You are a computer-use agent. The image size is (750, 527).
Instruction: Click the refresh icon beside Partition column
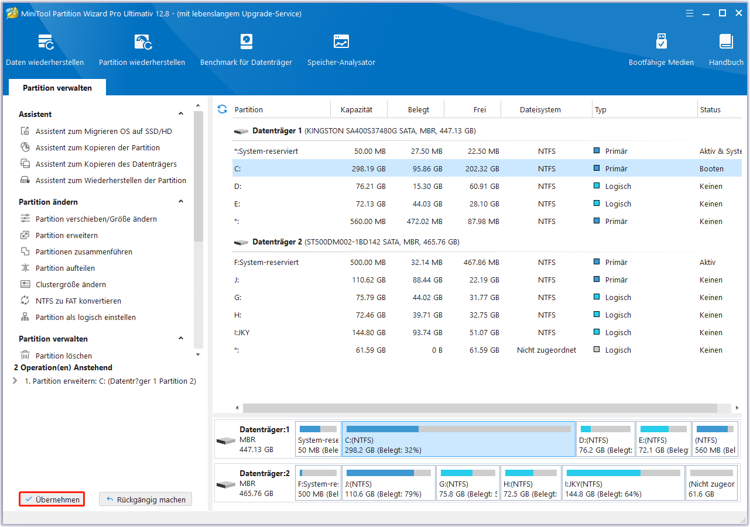[x=222, y=109]
